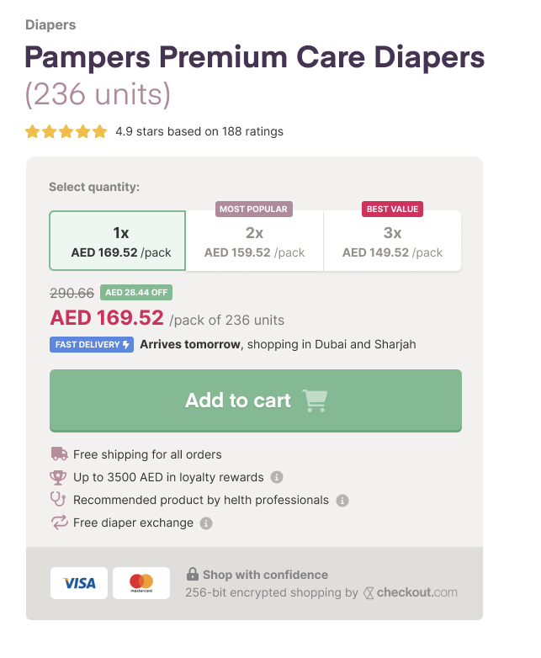Click the padlock icon beside Shop with confidence
This screenshot has width=541, height=658.
(192, 574)
